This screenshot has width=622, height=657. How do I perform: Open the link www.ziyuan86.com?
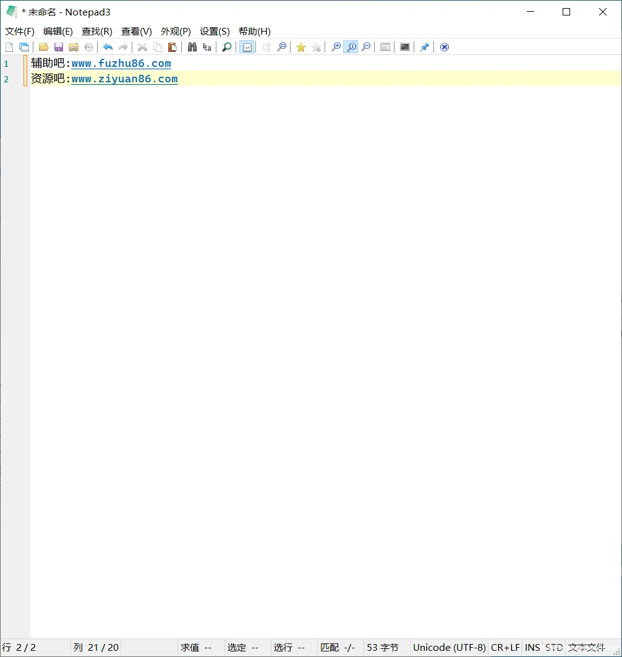point(124,79)
